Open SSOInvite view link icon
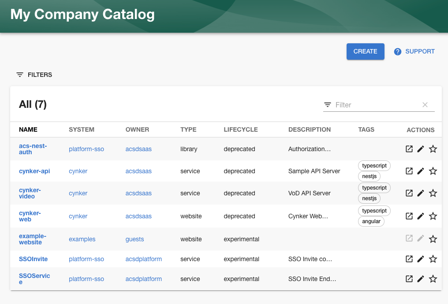The height and width of the screenshot is (304, 448). click(x=409, y=259)
